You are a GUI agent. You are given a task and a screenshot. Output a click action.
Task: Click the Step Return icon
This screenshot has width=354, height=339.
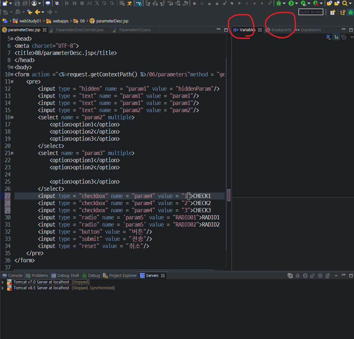coord(112,3)
